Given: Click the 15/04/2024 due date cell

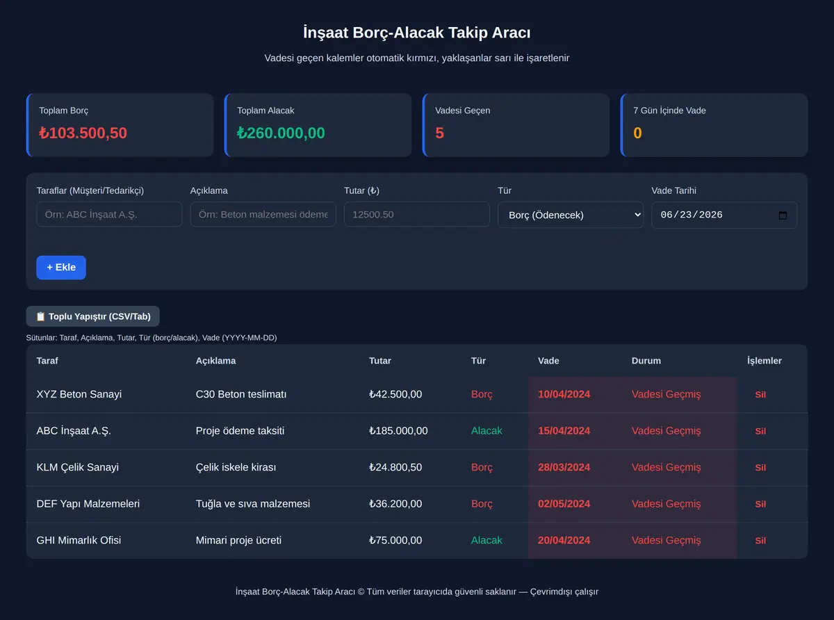Looking at the screenshot, I should click(x=575, y=431).
